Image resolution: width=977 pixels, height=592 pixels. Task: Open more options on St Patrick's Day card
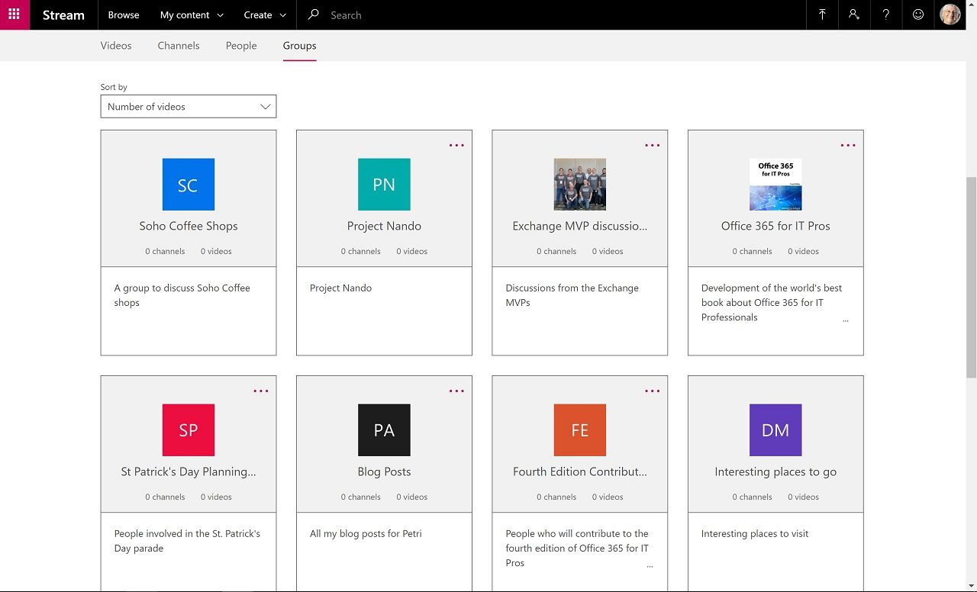point(261,391)
